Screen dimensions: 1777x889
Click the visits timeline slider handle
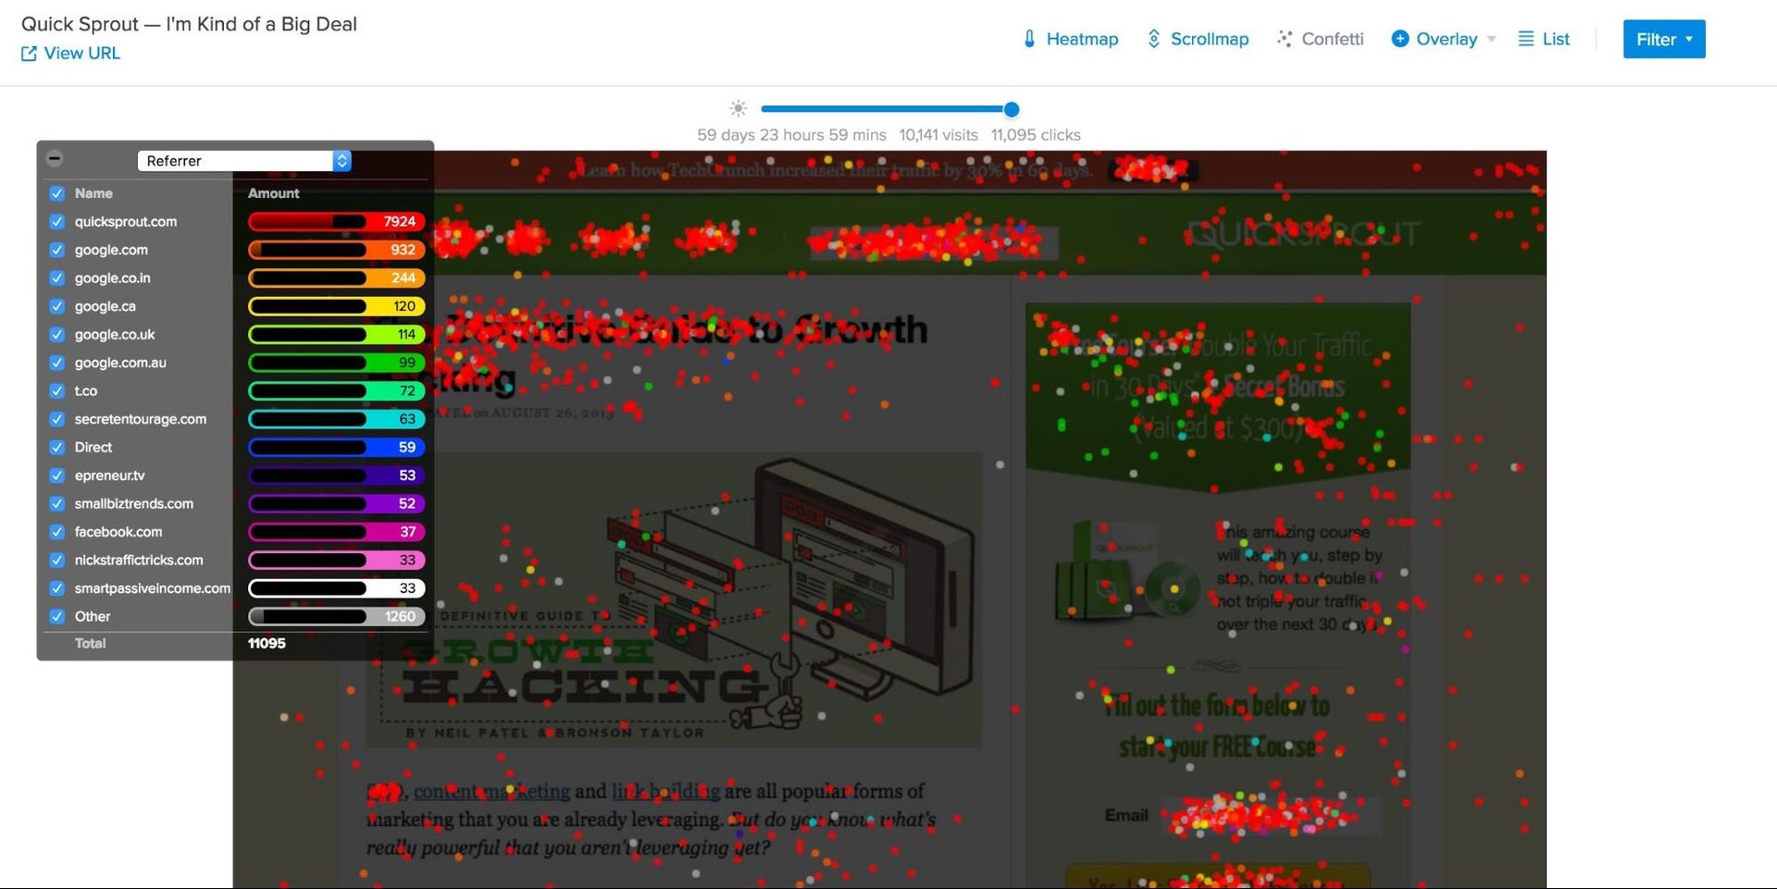1011,109
